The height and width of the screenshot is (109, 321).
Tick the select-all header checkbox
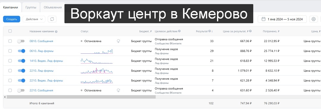point(10,31)
